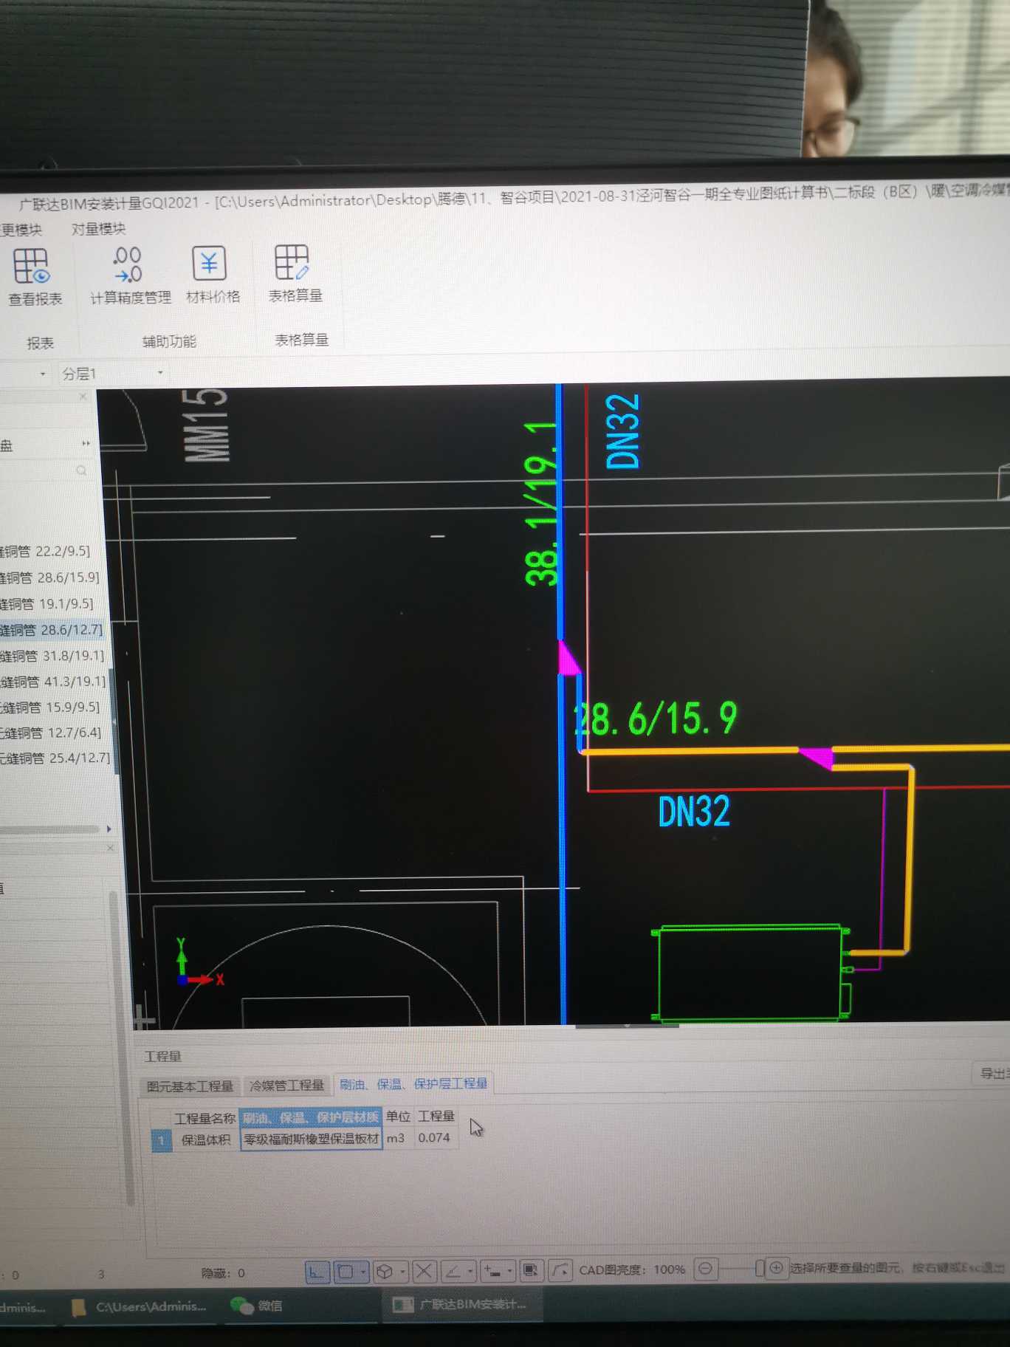Click the lower cyan DN32 label in the drawing

tap(694, 811)
